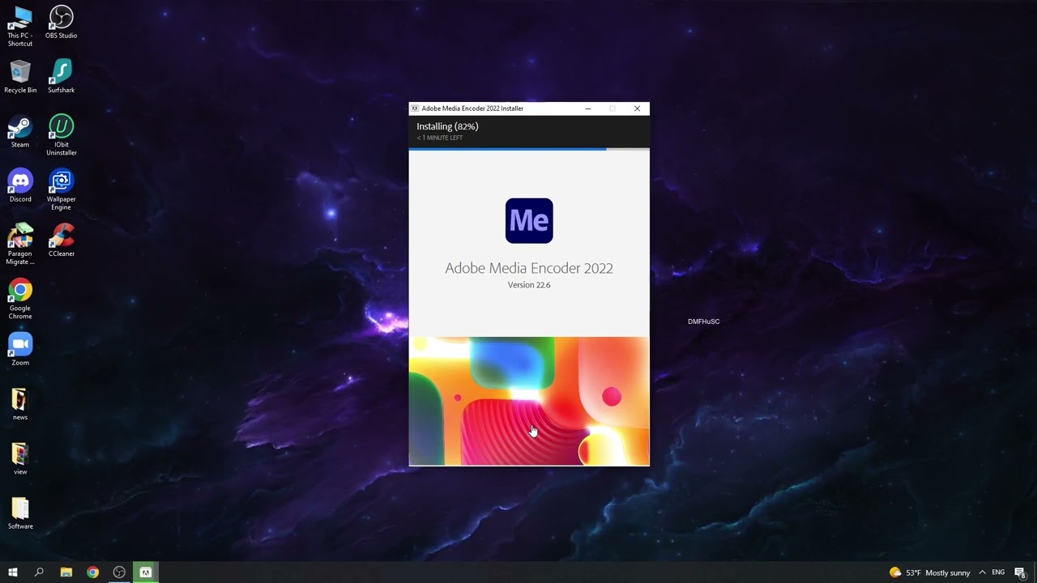This screenshot has height=583, width=1037.
Task: Open the notification center icon
Action: coord(1020,572)
